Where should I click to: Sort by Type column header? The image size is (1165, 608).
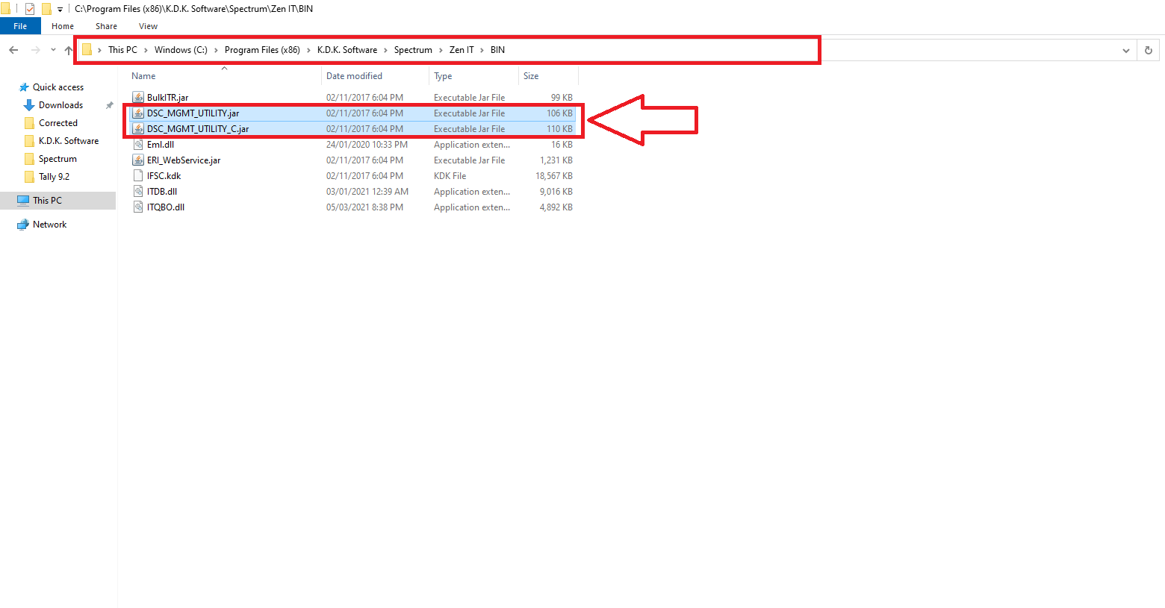pos(443,76)
